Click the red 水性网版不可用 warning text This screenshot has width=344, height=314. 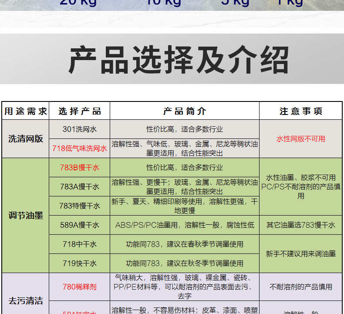click(x=301, y=138)
